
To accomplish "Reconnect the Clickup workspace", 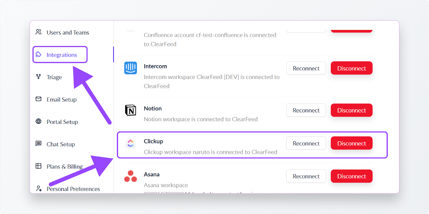I will (x=306, y=143).
